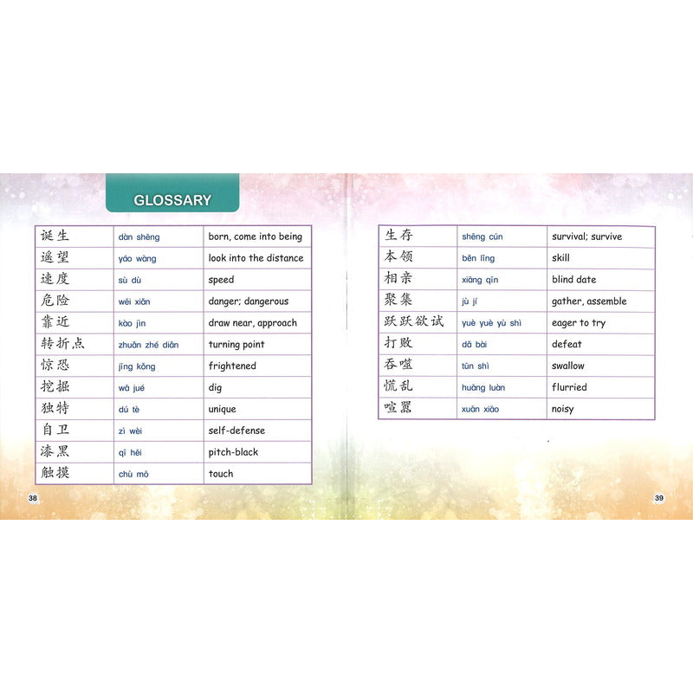Screen dimensions: 693x693
Task: Select the 'draw near, approach' definition
Action: tap(252, 323)
